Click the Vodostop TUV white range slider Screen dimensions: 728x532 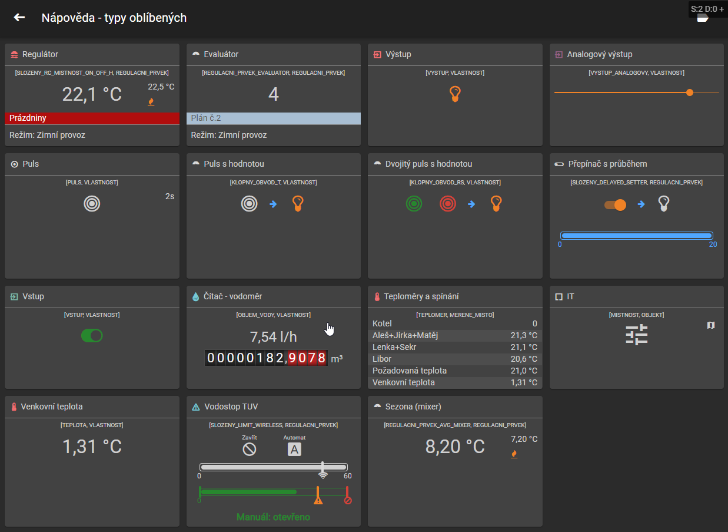click(x=274, y=467)
